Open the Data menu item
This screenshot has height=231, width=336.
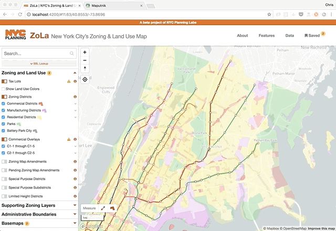[x=289, y=36]
